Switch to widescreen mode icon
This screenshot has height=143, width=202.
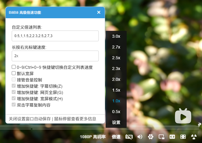tap(172, 137)
